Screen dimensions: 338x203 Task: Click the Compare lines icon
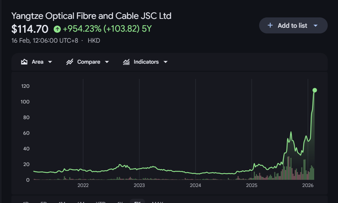click(x=70, y=62)
